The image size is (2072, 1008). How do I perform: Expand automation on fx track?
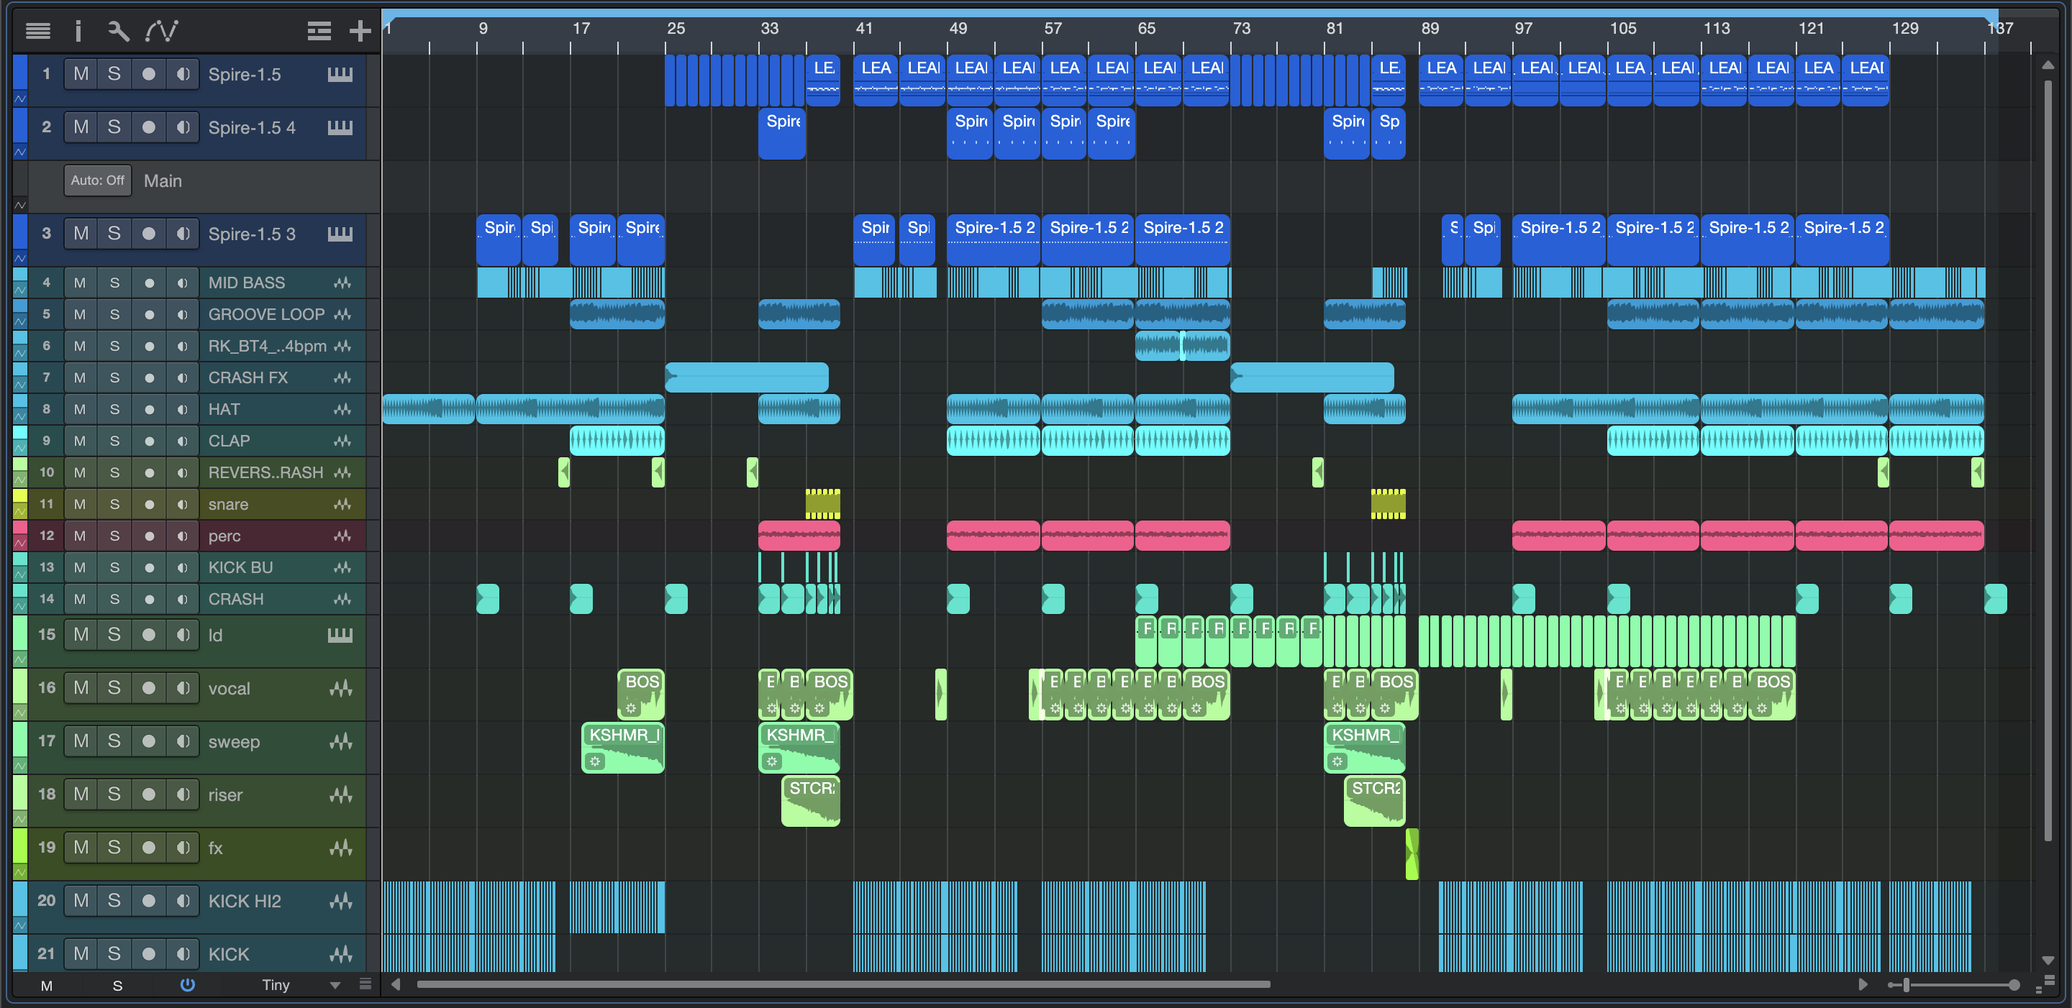[x=20, y=872]
